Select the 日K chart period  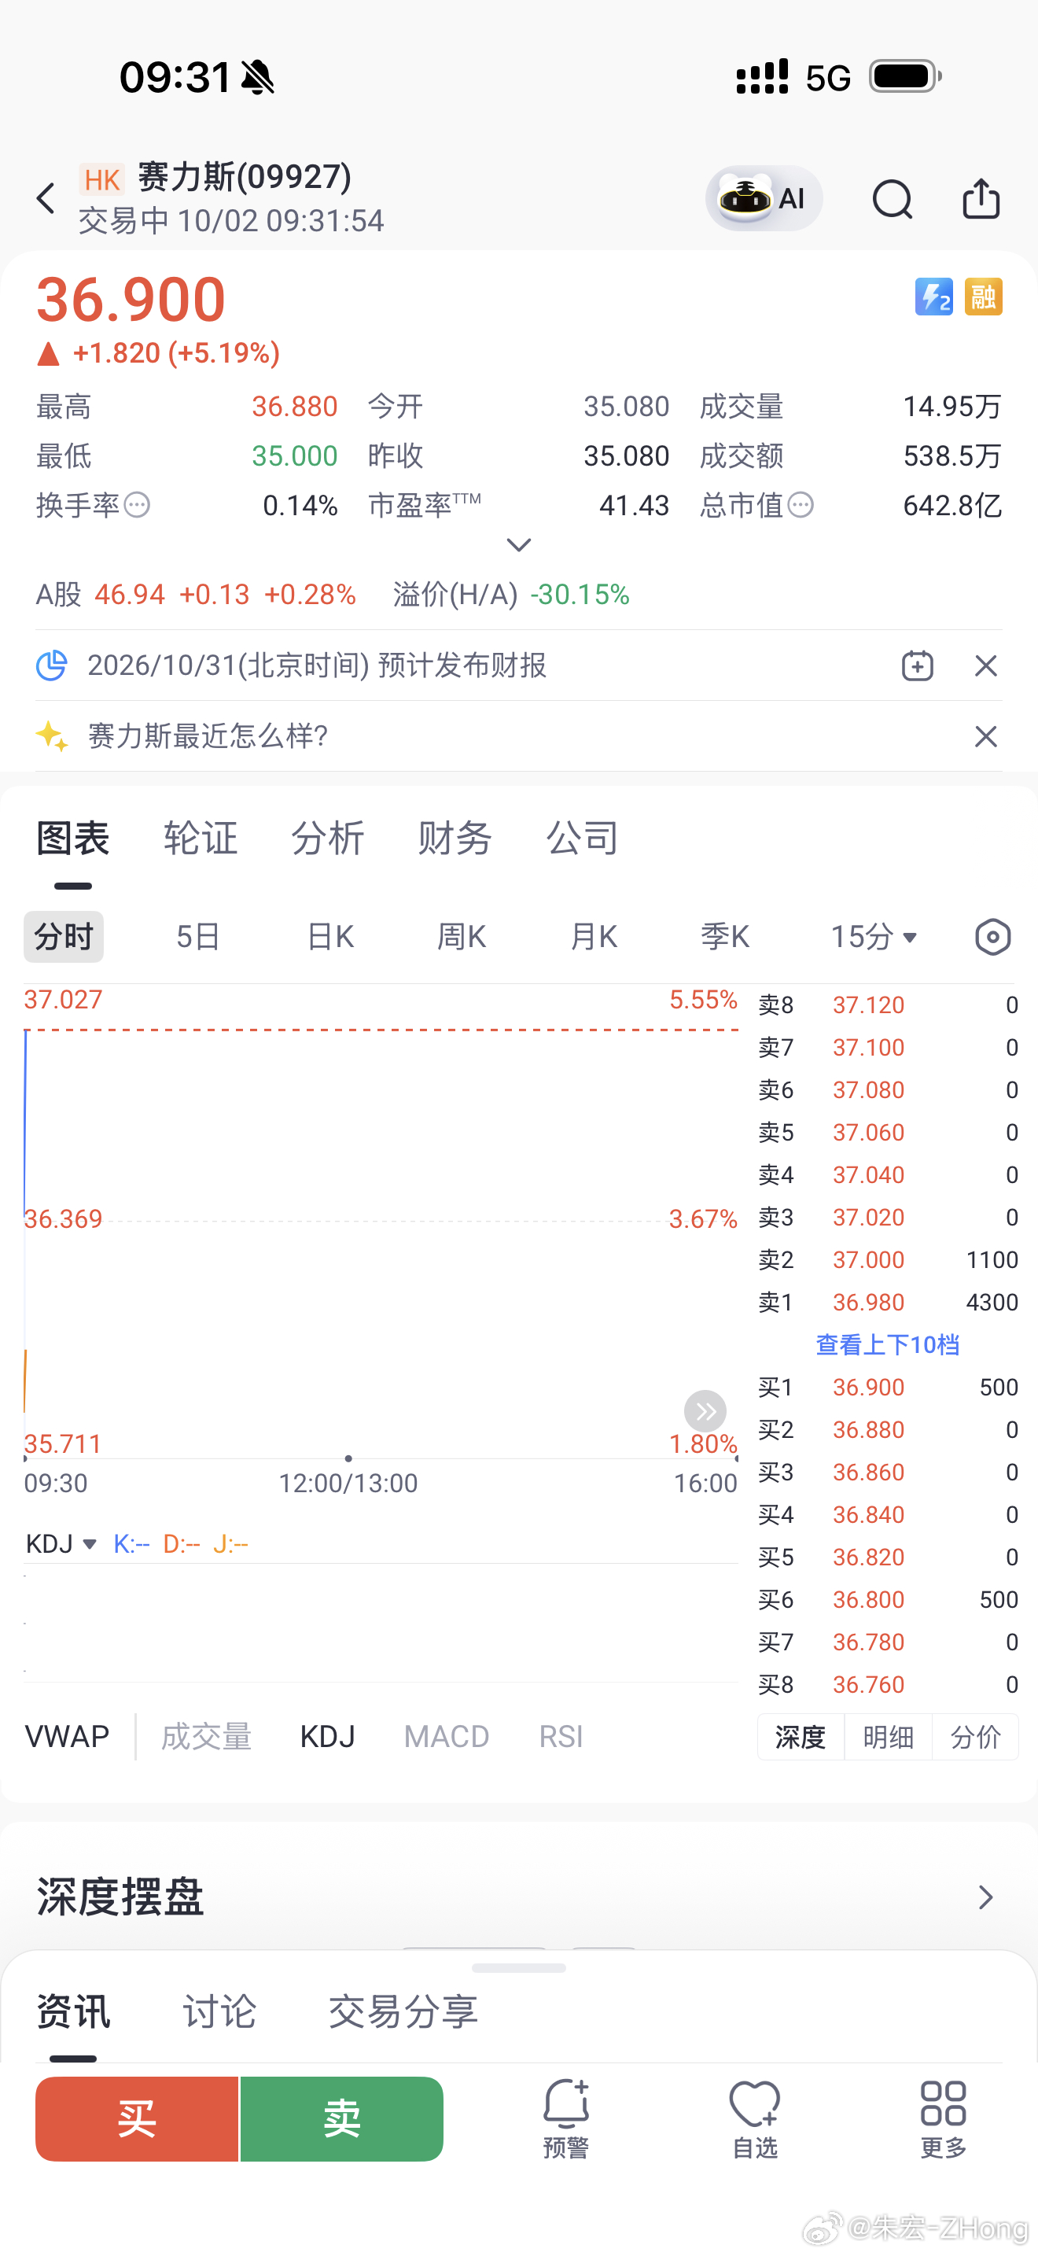pyautogui.click(x=330, y=937)
